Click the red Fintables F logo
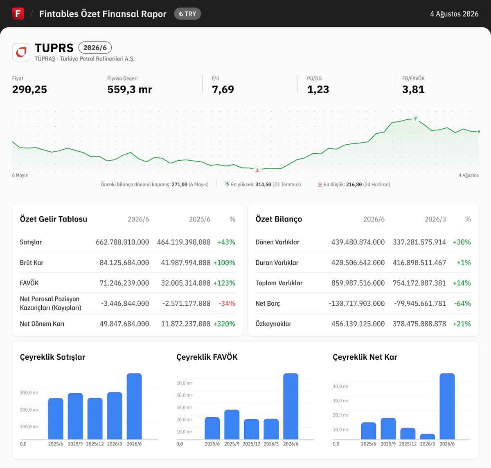The width and height of the screenshot is (491, 468). [x=18, y=13]
